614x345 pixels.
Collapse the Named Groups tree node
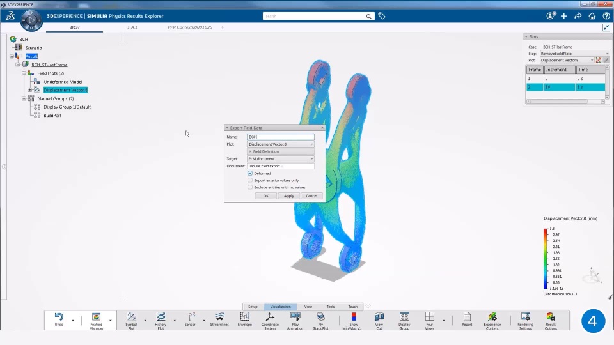24,98
